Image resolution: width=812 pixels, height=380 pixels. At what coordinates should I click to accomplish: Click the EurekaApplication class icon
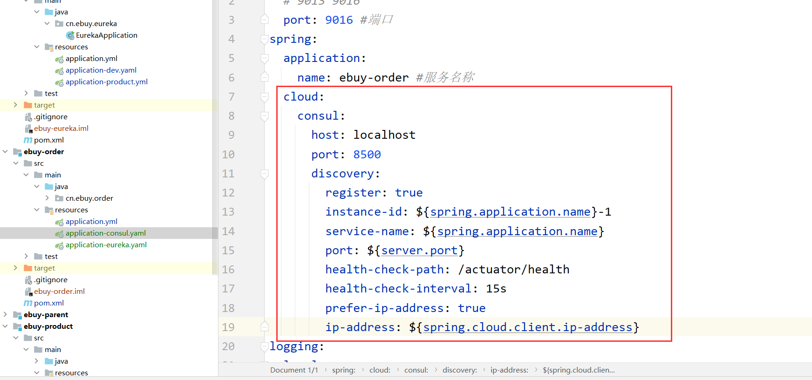tap(70, 35)
